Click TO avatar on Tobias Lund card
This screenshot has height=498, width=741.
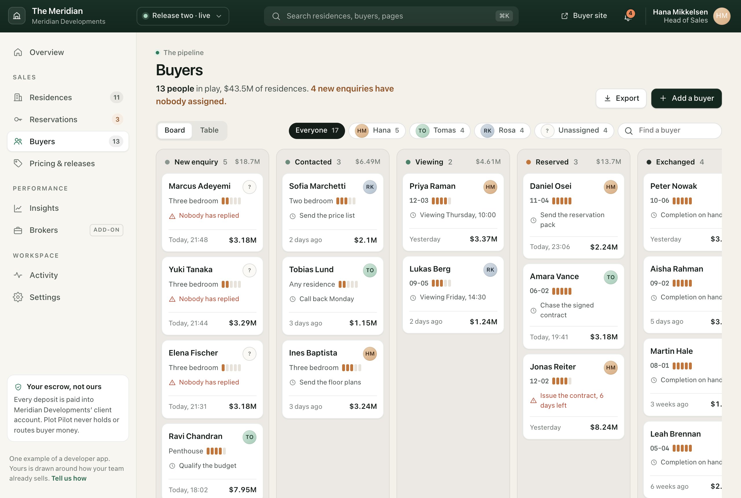[x=370, y=270]
